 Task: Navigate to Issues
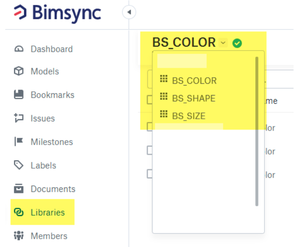pos(43,118)
